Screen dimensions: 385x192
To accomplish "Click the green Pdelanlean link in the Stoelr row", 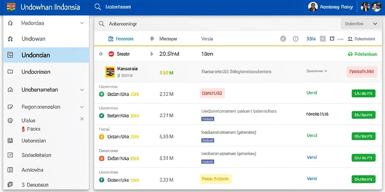I will 362,54.
